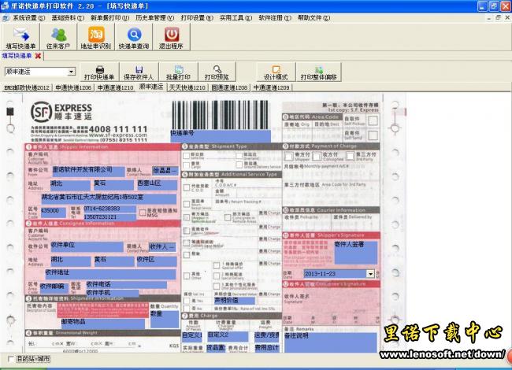This screenshot has width=512, height=370.
Task: Check 代收货款 COD checkbox
Action: 187,187
